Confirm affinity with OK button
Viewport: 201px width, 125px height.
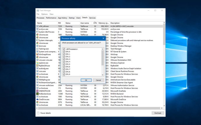[86, 80]
